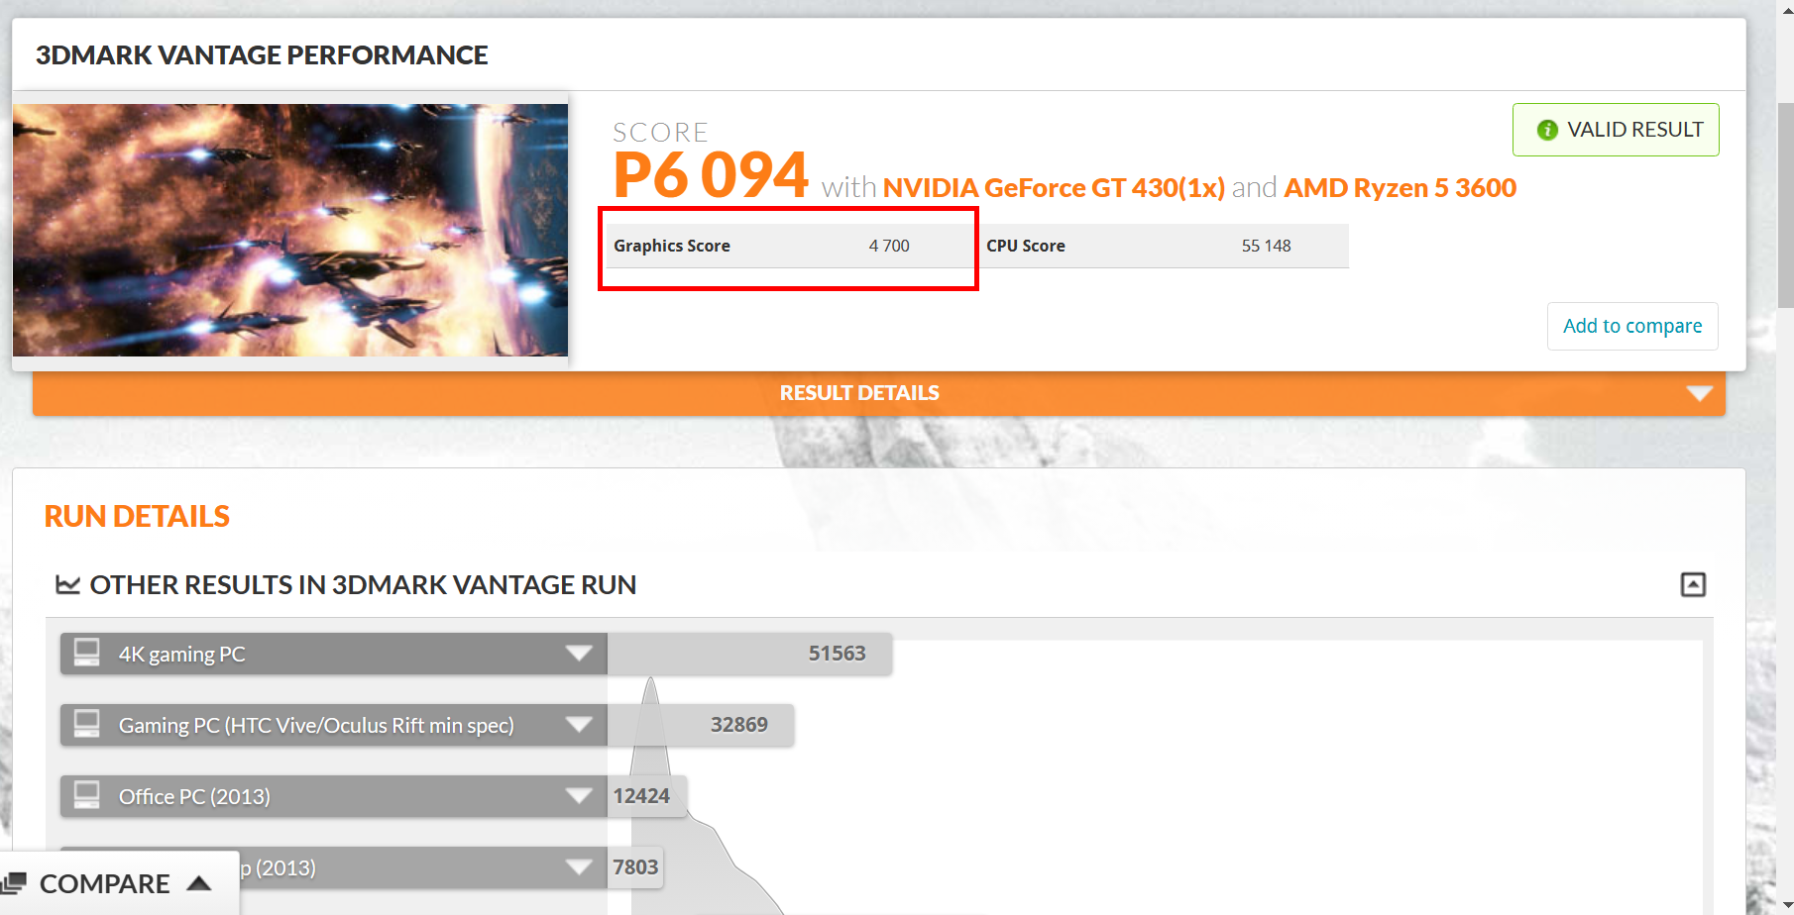Click the "32869" score for Gaming PC
1794x915 pixels.
[739, 725]
